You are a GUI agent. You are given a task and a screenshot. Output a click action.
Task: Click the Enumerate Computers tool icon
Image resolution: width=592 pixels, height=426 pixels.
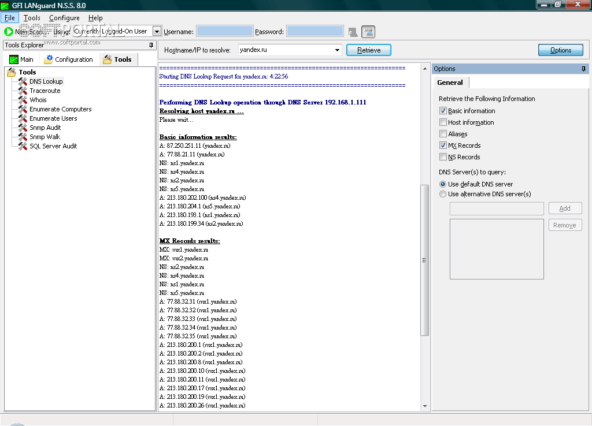pos(23,109)
